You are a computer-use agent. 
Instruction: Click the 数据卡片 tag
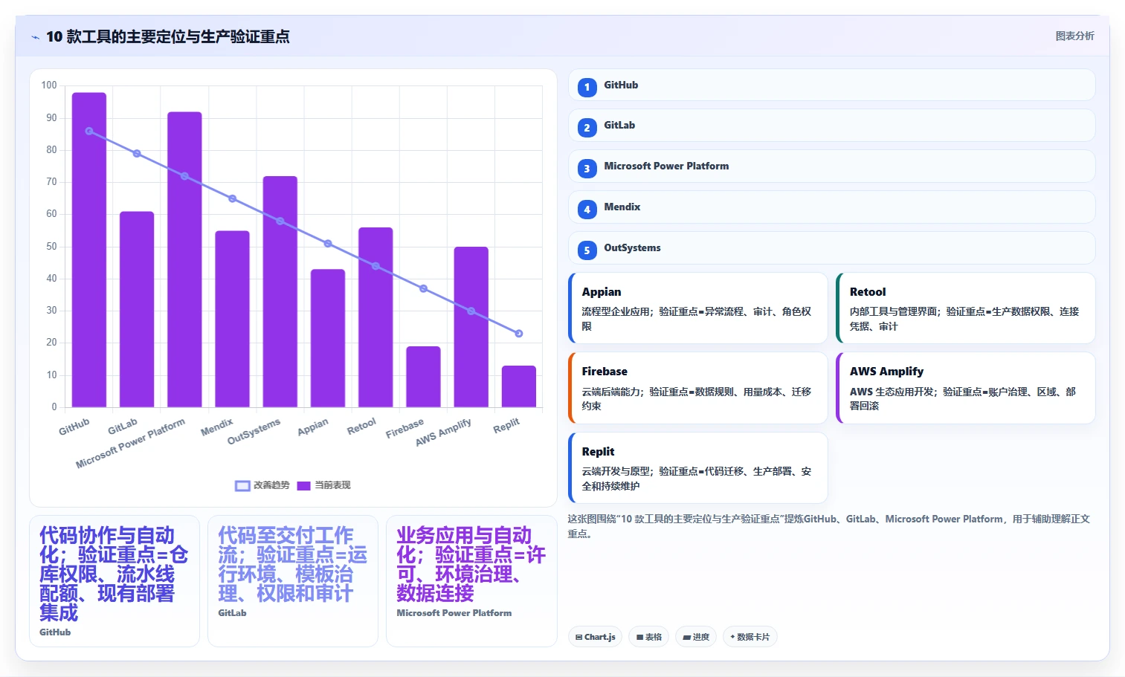tap(750, 637)
